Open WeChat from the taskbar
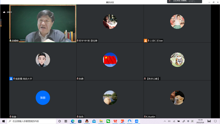 tap(108, 121)
